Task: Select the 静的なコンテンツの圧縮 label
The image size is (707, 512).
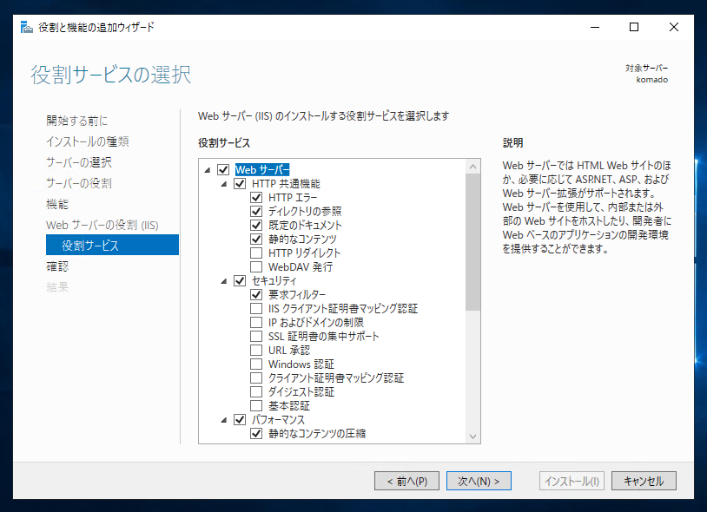Action: [x=317, y=434]
